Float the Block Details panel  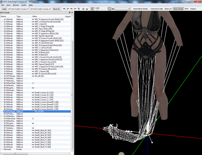click(69, 12)
